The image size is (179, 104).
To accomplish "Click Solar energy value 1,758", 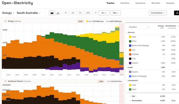I will click(163, 37).
